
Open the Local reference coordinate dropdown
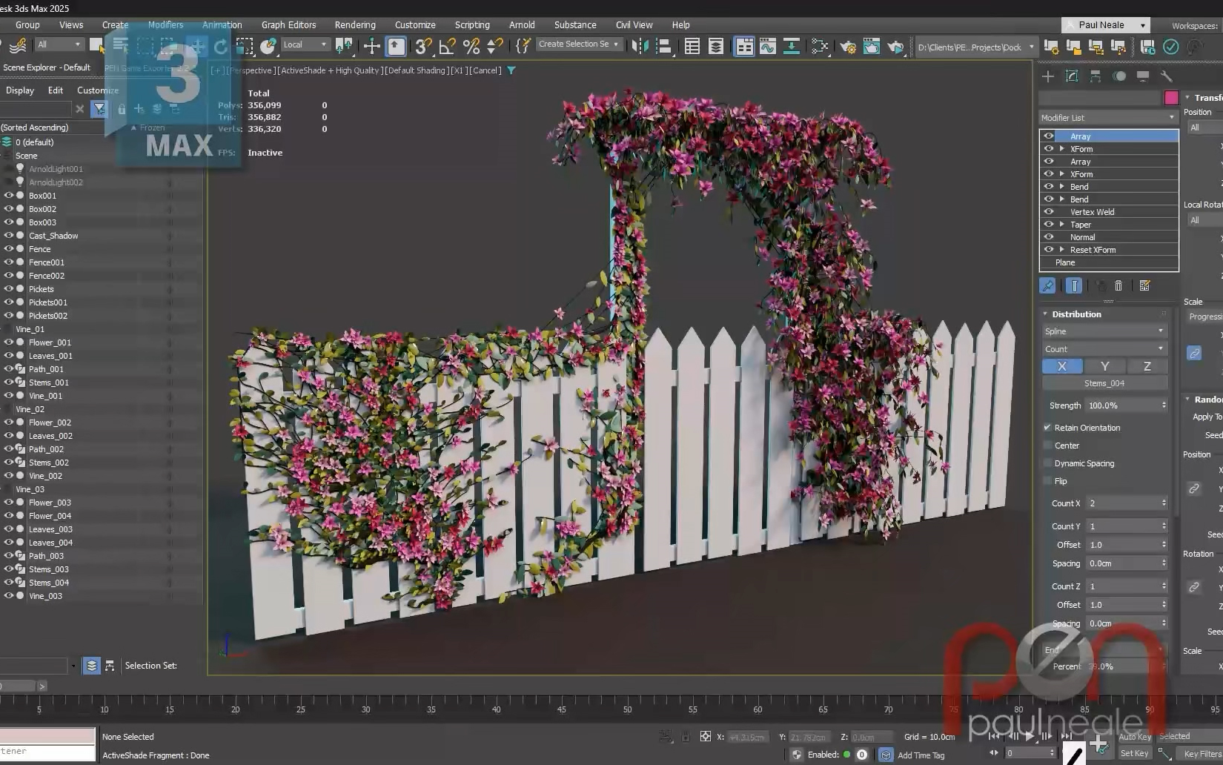305,45
